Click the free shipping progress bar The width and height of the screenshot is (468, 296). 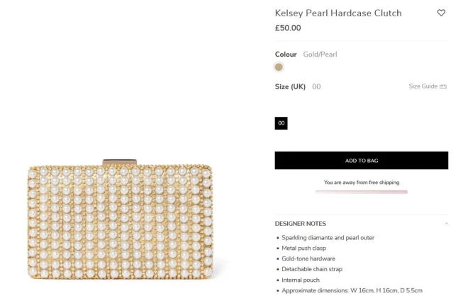tap(361, 192)
